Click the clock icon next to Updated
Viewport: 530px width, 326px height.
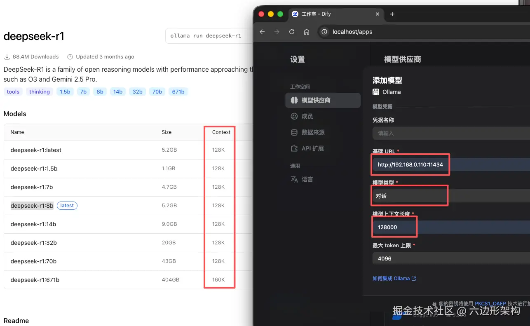coord(70,57)
